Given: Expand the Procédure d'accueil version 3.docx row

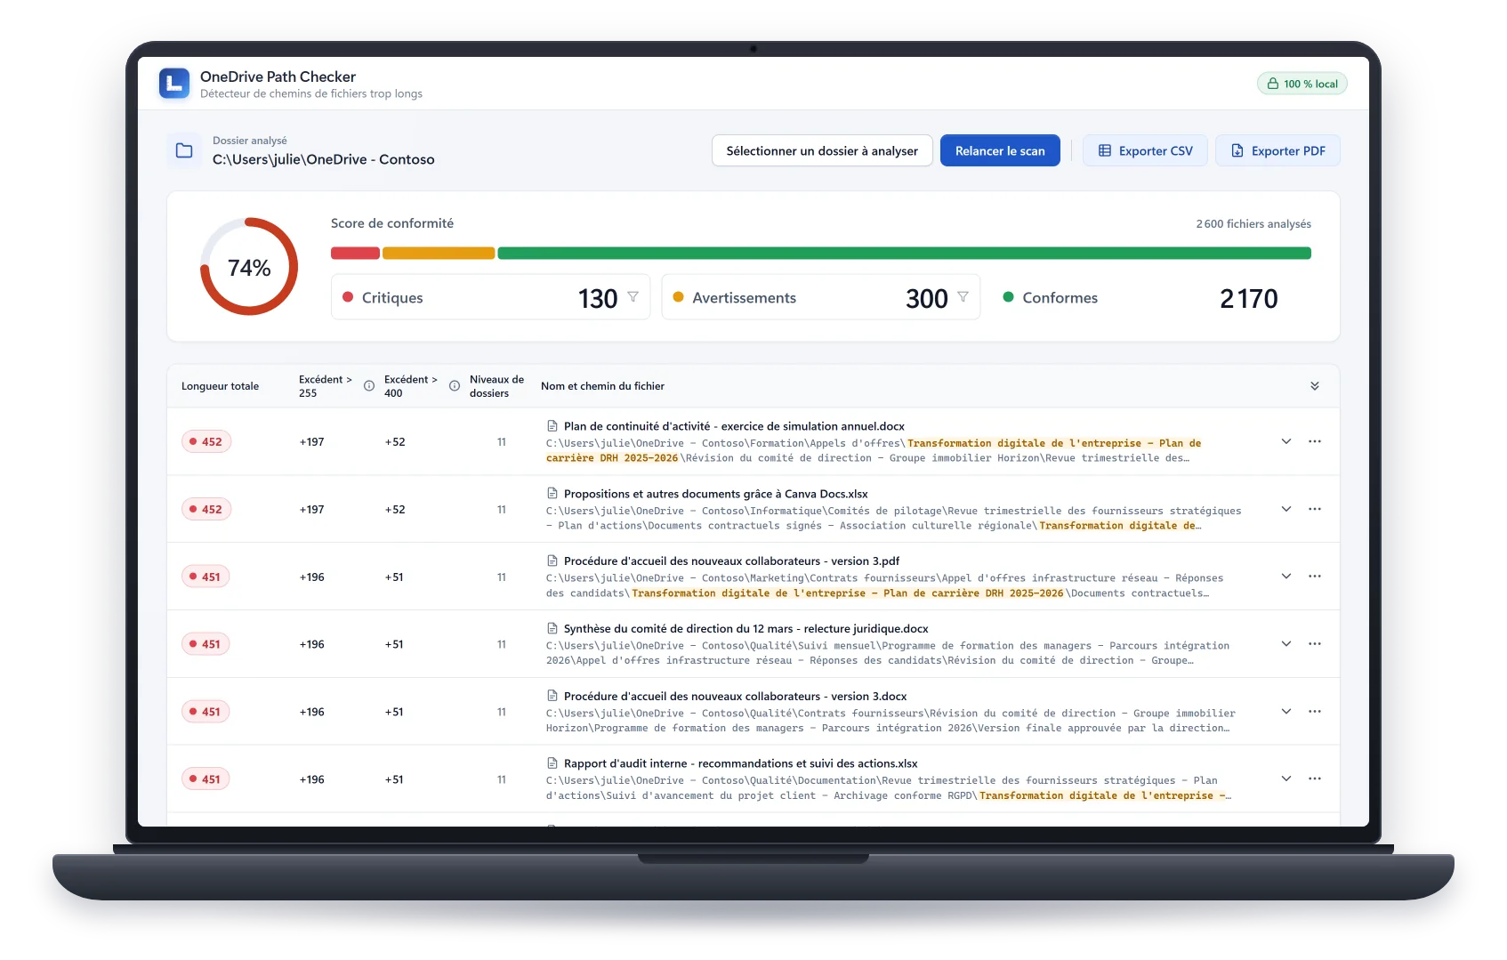Looking at the screenshot, I should click(x=1286, y=712).
